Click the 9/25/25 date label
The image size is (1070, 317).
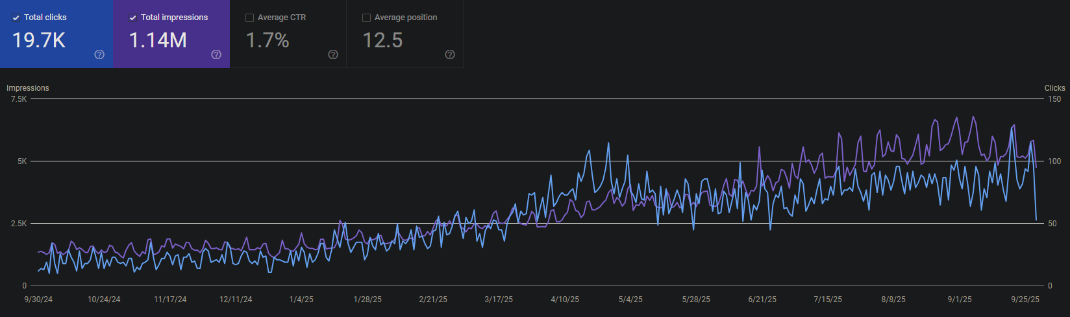(1025, 299)
